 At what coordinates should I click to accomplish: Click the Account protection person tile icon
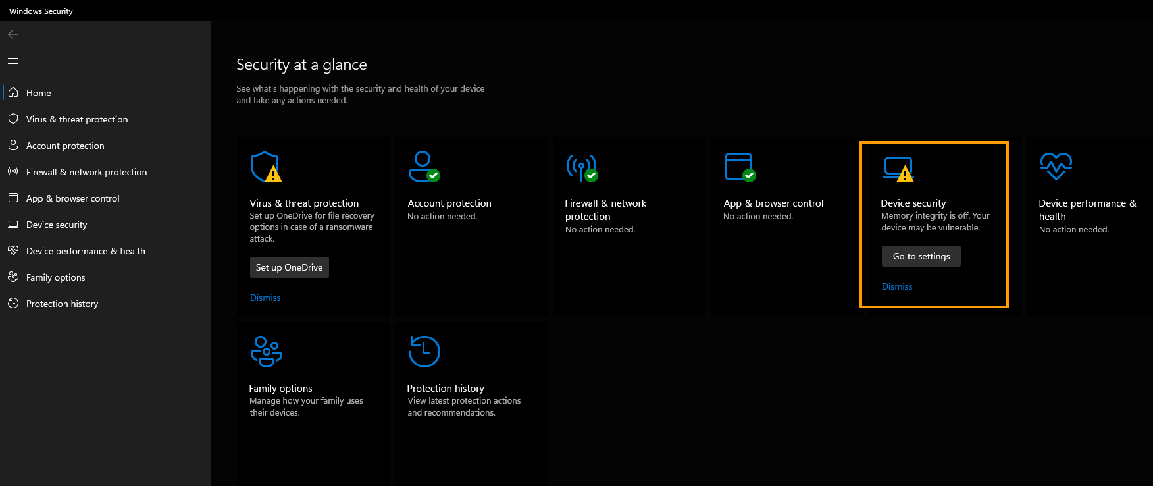pos(424,167)
